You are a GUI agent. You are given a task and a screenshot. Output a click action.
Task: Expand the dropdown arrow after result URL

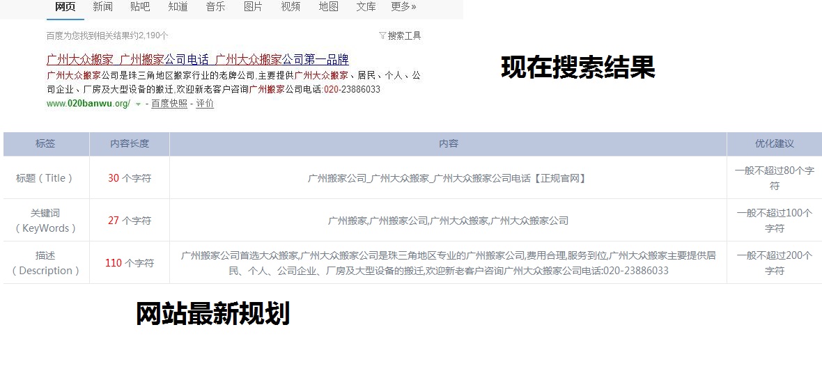tap(139, 104)
